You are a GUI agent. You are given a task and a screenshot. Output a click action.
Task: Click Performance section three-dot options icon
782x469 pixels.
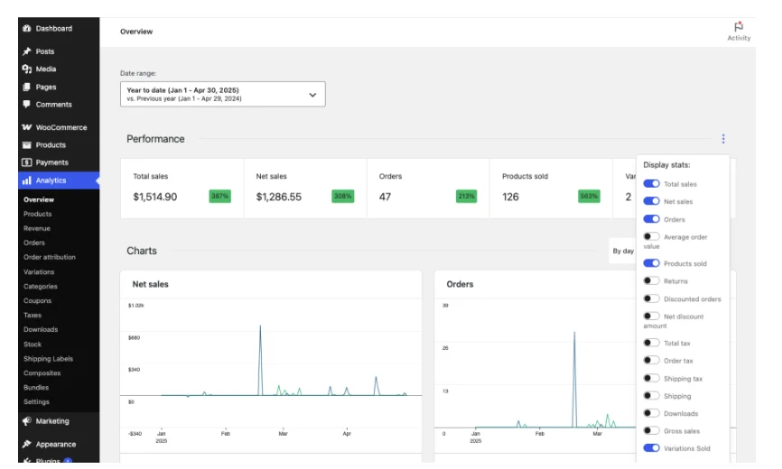coord(722,139)
